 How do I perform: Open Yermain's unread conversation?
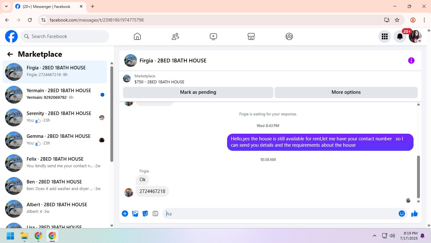pos(55,95)
